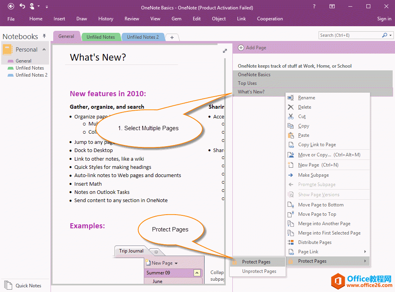Enter full screen from the title bar icon
This screenshot has height=292, width=395.
(332, 6)
